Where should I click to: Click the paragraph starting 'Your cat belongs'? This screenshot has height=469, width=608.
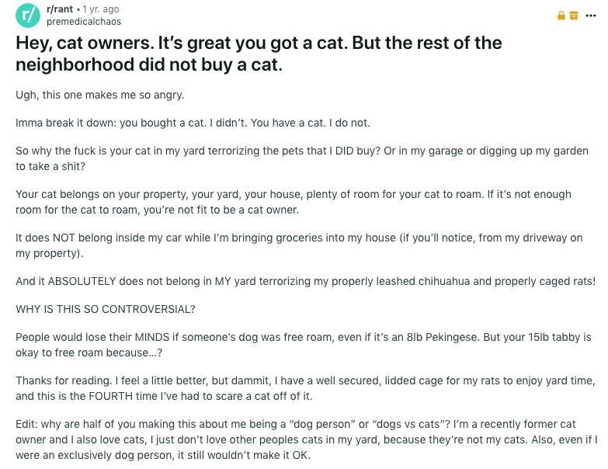(x=294, y=202)
